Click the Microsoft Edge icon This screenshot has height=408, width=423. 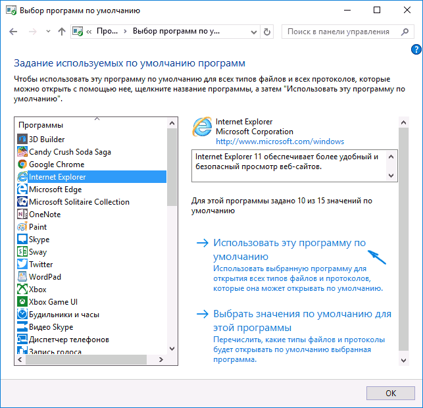coord(22,189)
